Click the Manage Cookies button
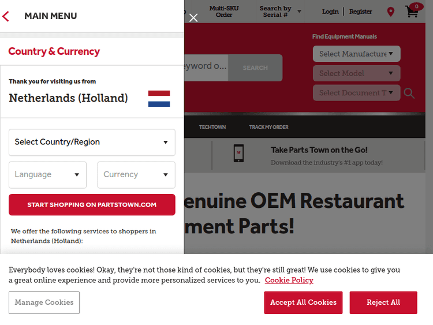 tap(44, 302)
